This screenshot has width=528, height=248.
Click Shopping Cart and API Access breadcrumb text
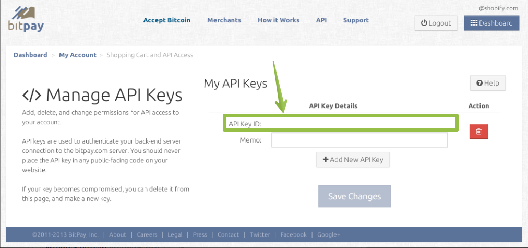tap(150, 55)
